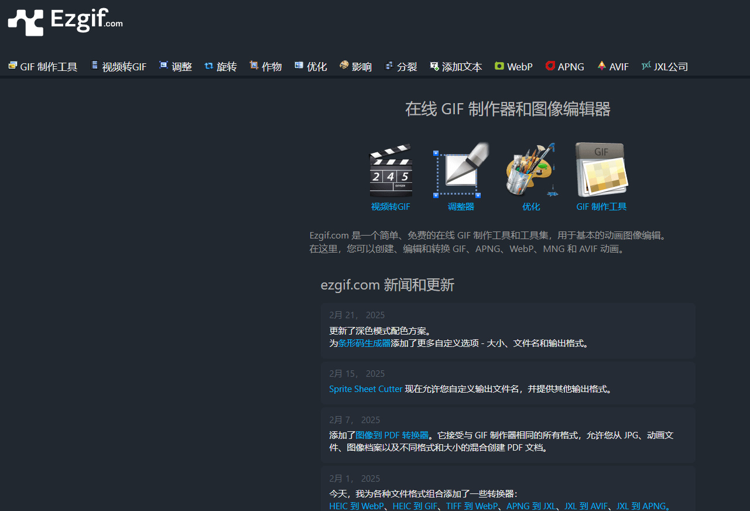Click the large clapperboard icon
Viewport: 750px width, 511px height.
(391, 170)
